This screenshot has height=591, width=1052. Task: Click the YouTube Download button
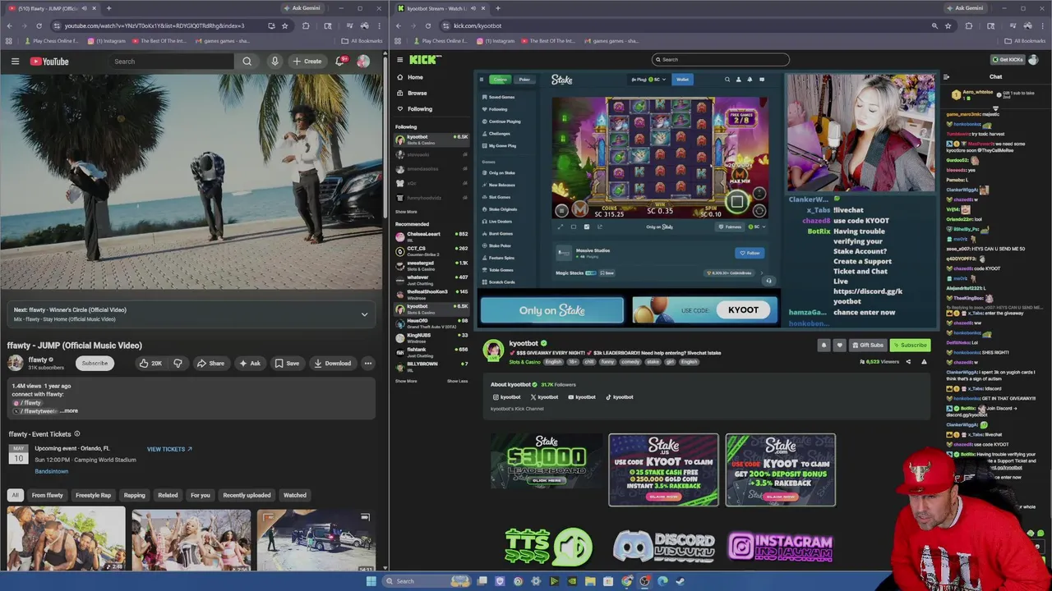pyautogui.click(x=333, y=363)
